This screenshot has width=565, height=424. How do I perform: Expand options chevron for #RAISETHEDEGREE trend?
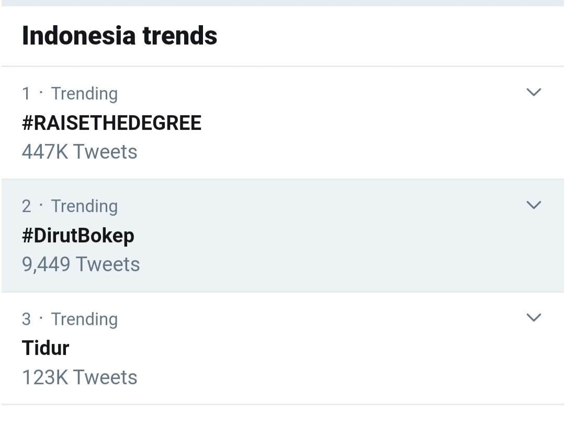(x=533, y=93)
